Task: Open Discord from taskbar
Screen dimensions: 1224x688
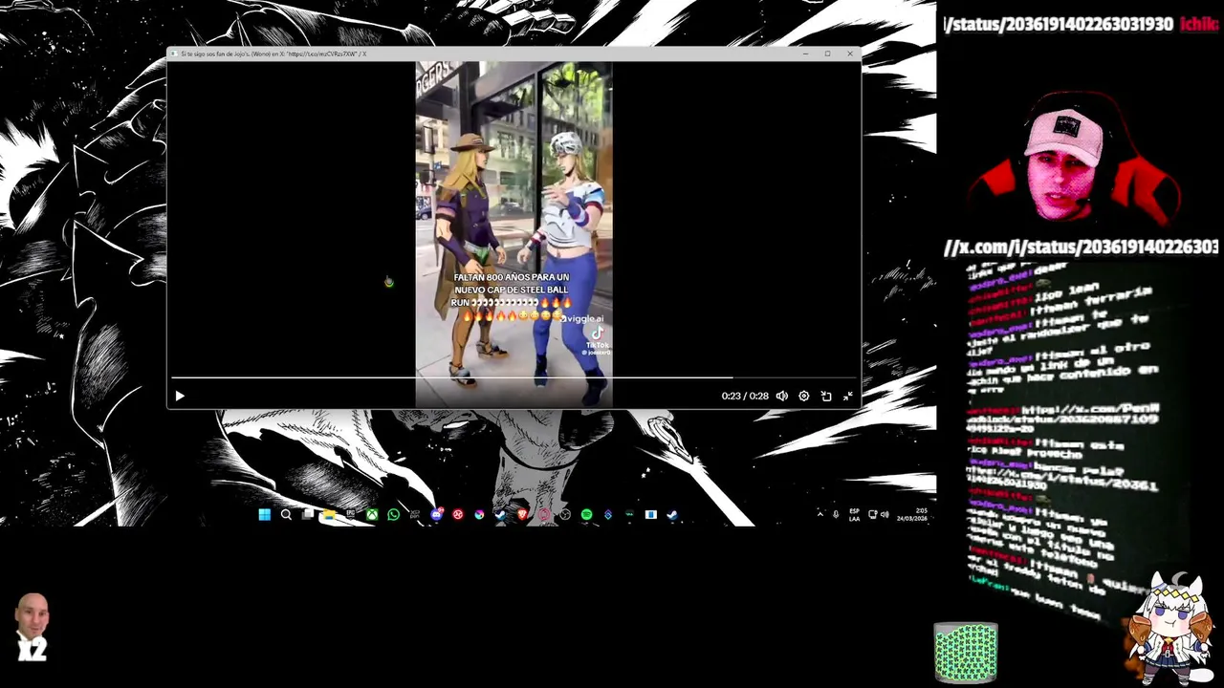Action: pyautogui.click(x=437, y=515)
